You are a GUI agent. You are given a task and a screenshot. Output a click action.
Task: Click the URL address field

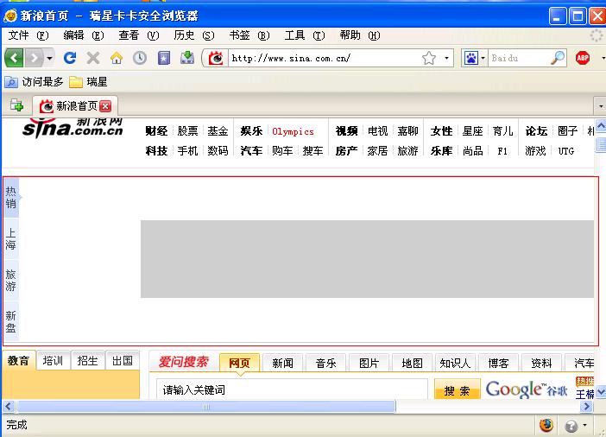(324, 58)
